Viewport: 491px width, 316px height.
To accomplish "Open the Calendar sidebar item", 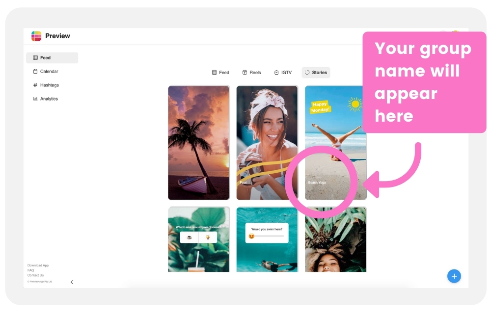I will [46, 71].
